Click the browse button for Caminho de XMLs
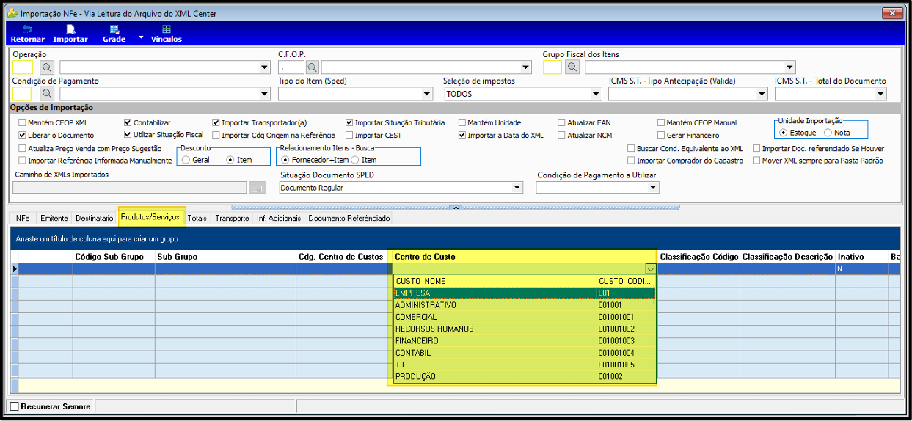 (x=257, y=188)
